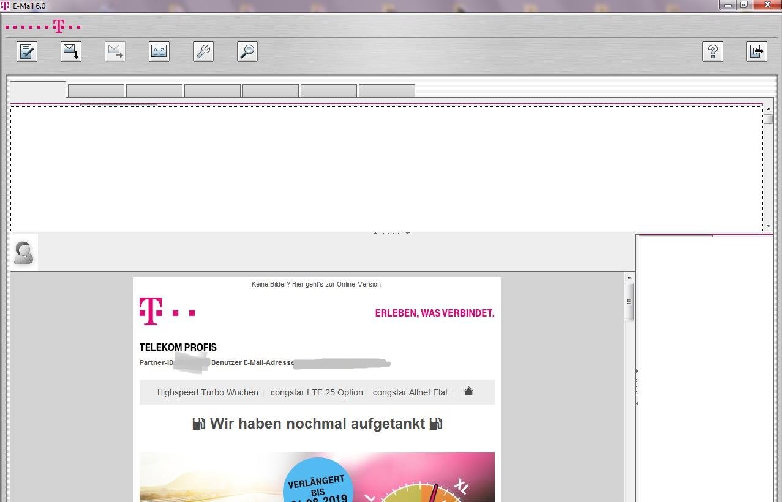The height and width of the screenshot is (502, 782).
Task: Select the "TELEKOM PROFIS" heading text
Action: pos(178,347)
